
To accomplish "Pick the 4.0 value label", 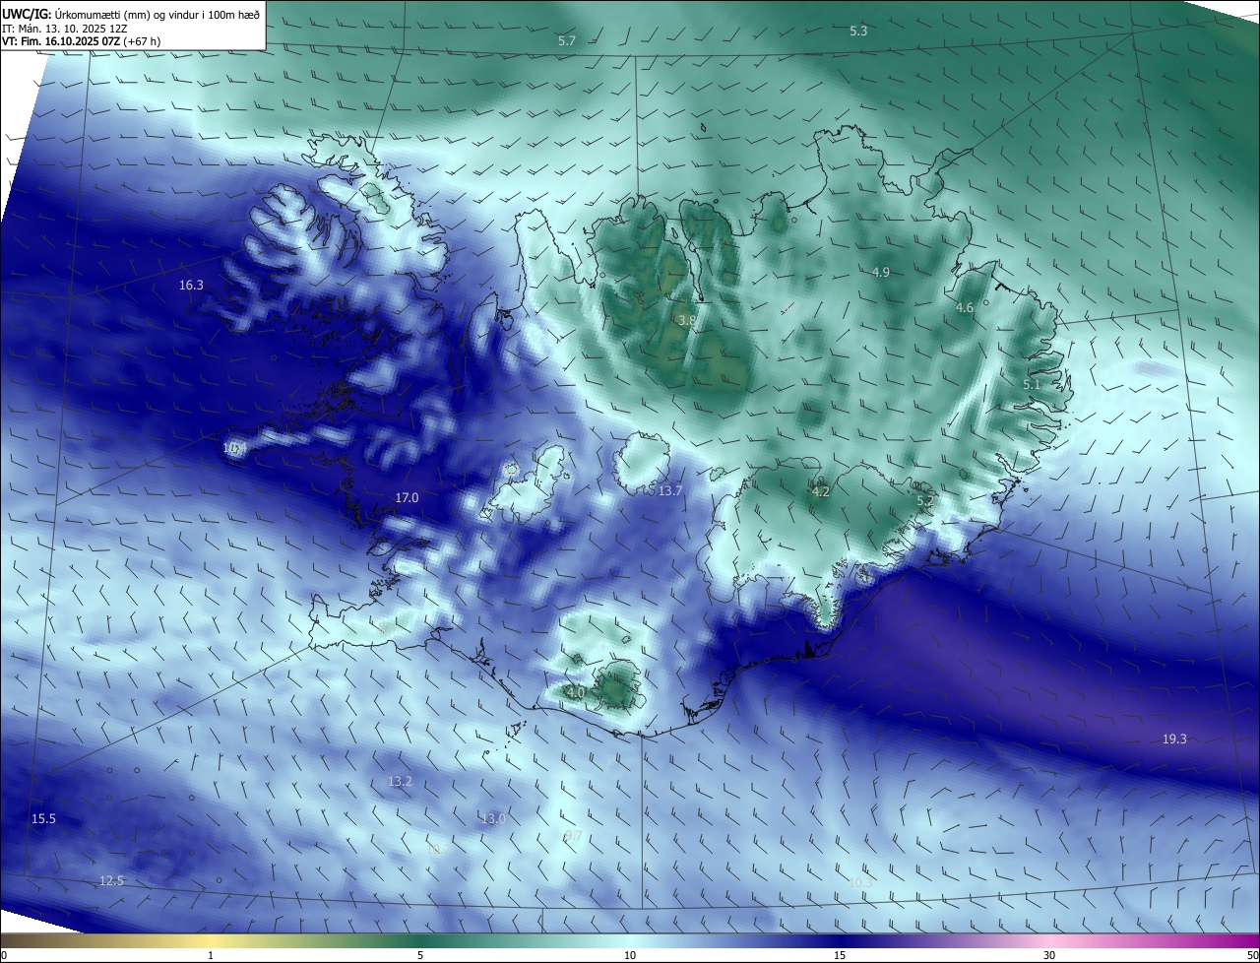I will [576, 693].
